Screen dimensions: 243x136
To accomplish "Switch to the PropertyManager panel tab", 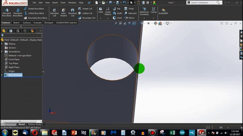I will (11, 31).
